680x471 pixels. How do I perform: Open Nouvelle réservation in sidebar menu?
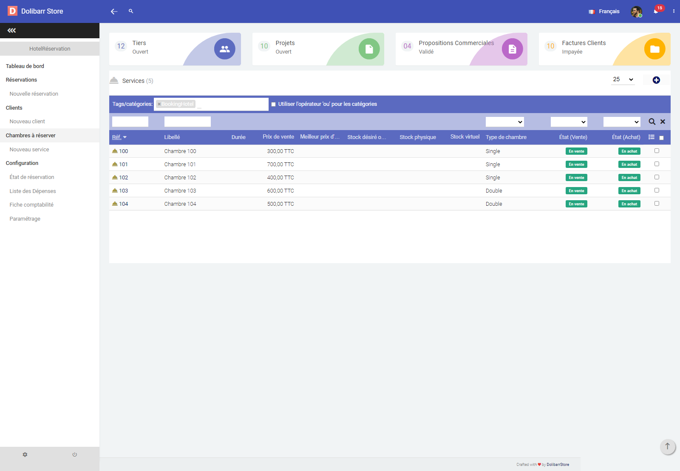point(34,94)
